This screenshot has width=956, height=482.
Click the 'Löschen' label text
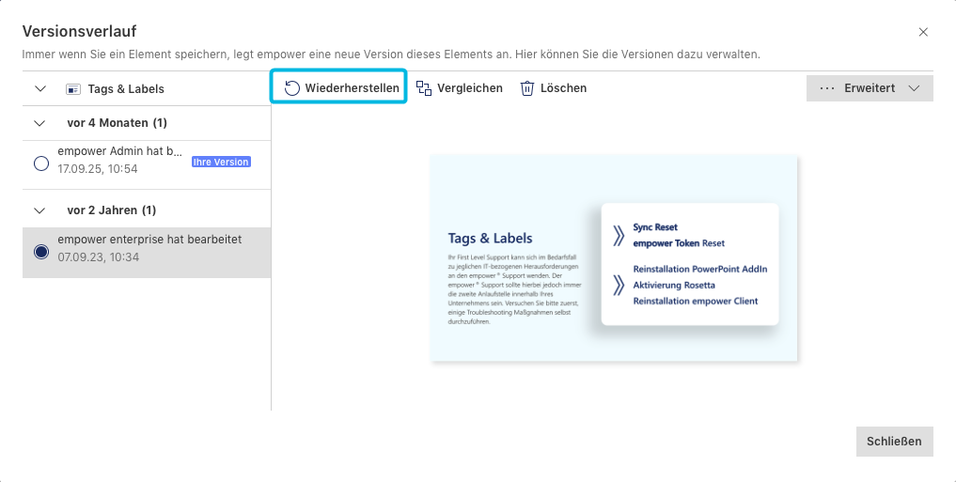coord(563,88)
